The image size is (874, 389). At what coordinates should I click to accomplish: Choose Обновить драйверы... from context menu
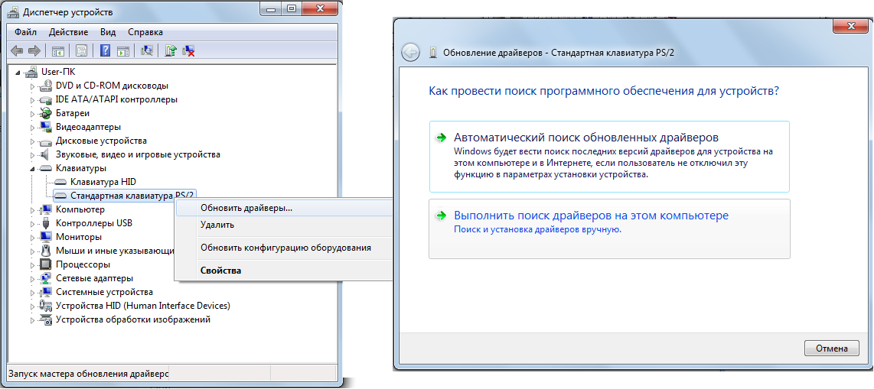[x=283, y=208]
